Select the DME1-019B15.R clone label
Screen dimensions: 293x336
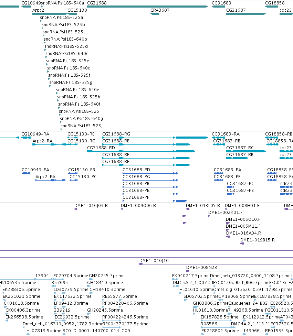coord(258,240)
